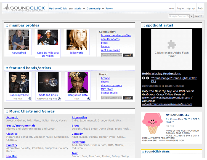Open the Beats/Instrumentals genre chart
207x160 pixels.
21,126
